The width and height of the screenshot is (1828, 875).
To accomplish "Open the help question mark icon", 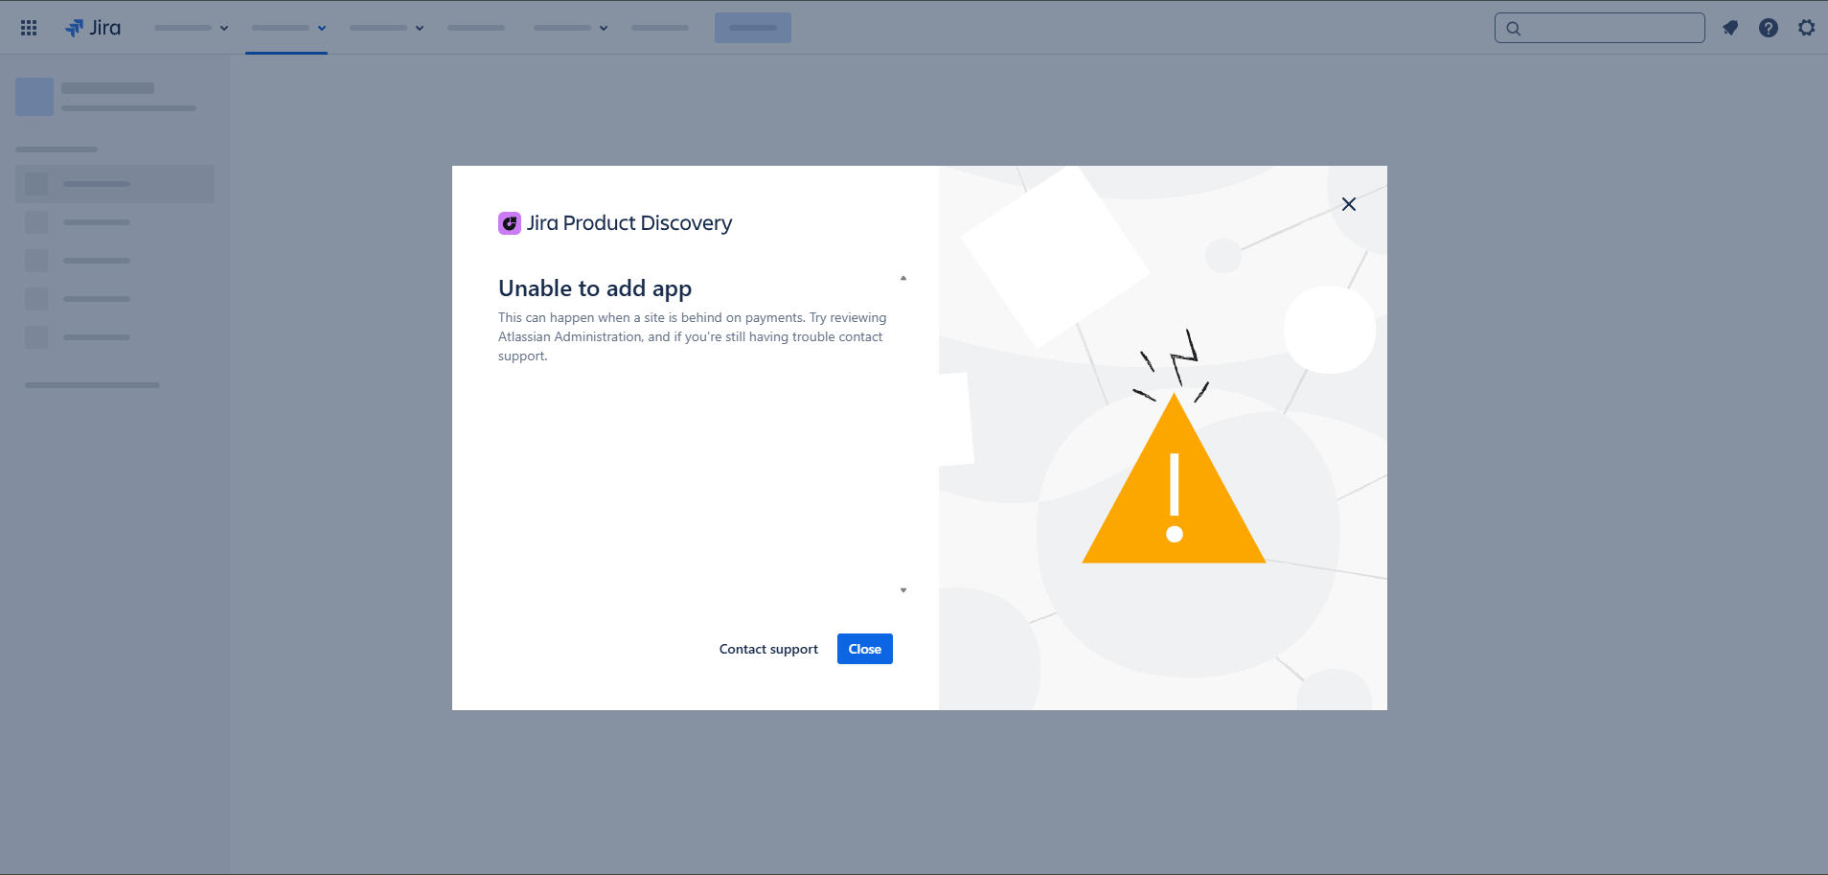I will (1769, 28).
